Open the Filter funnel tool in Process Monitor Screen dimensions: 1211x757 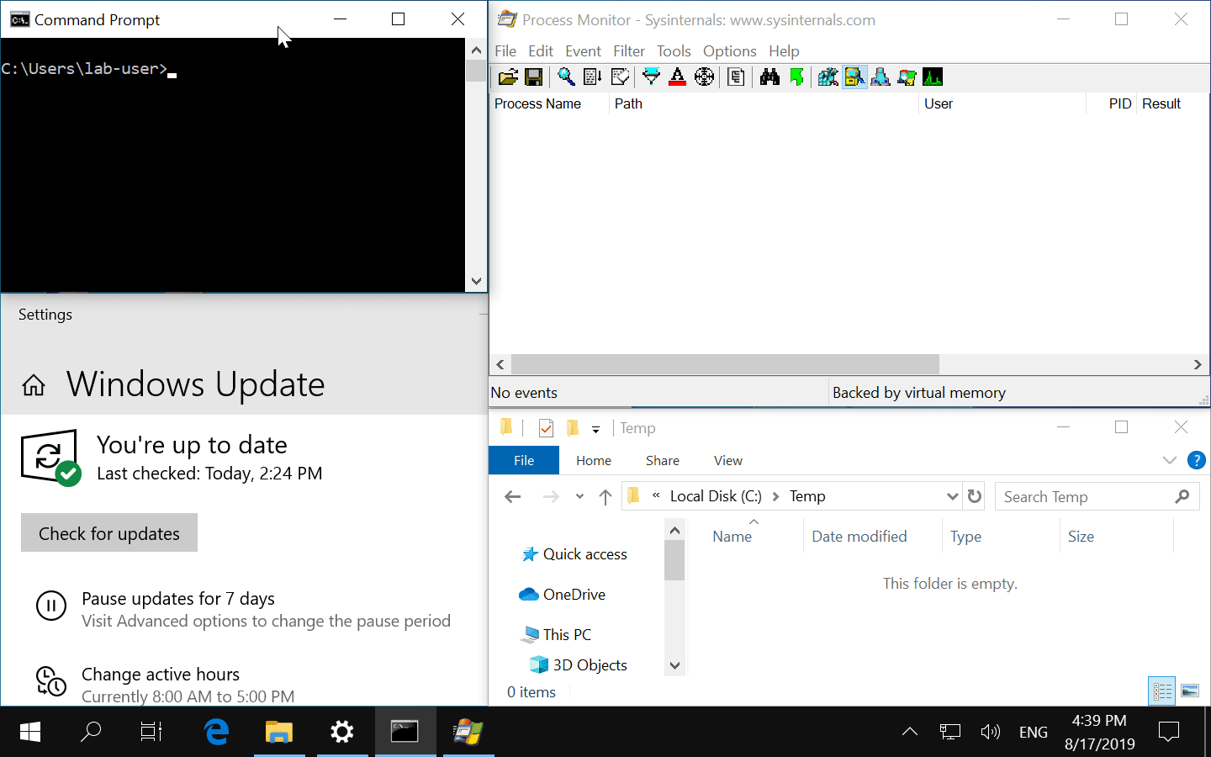pyautogui.click(x=651, y=77)
